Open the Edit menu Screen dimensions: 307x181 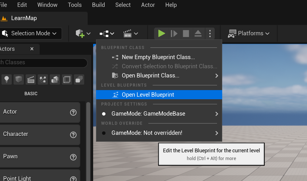click(22, 5)
